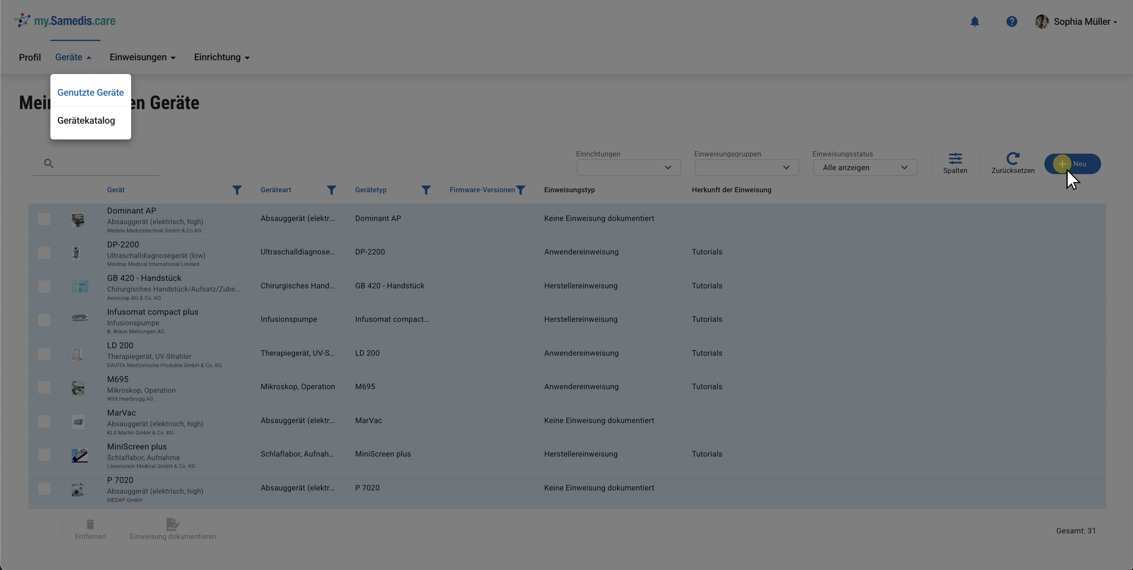The width and height of the screenshot is (1133, 570).
Task: Open the Einweisungen navigation menu
Action: pyautogui.click(x=143, y=57)
